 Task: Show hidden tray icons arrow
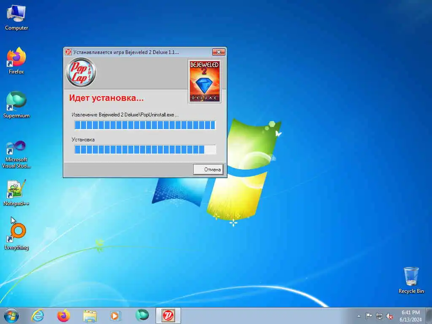pos(359,316)
